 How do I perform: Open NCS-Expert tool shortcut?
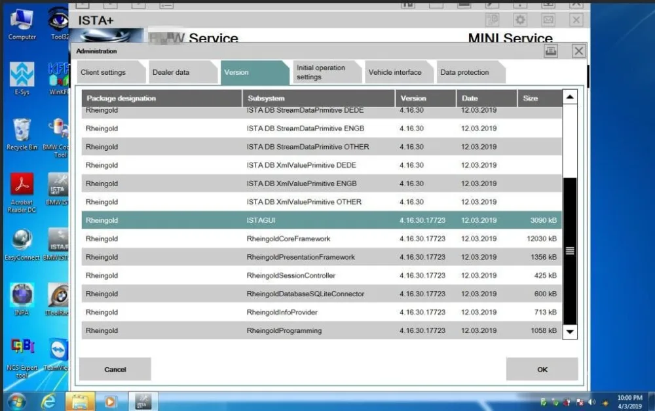[22, 358]
